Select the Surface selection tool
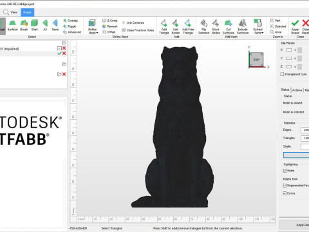Viewport: 309px width, 232px height. point(12,25)
